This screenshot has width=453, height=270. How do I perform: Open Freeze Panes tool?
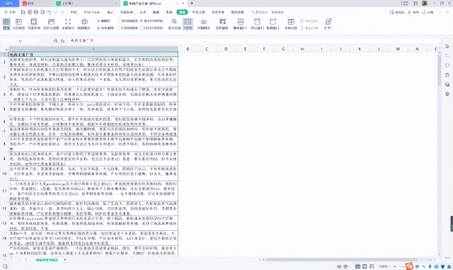(222, 24)
